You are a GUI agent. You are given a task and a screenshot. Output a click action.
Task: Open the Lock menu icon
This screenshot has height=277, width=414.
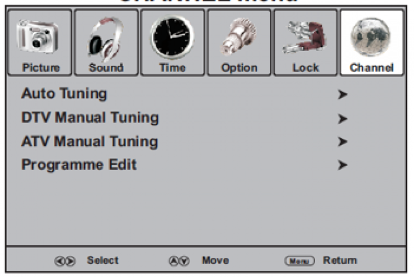(x=305, y=37)
